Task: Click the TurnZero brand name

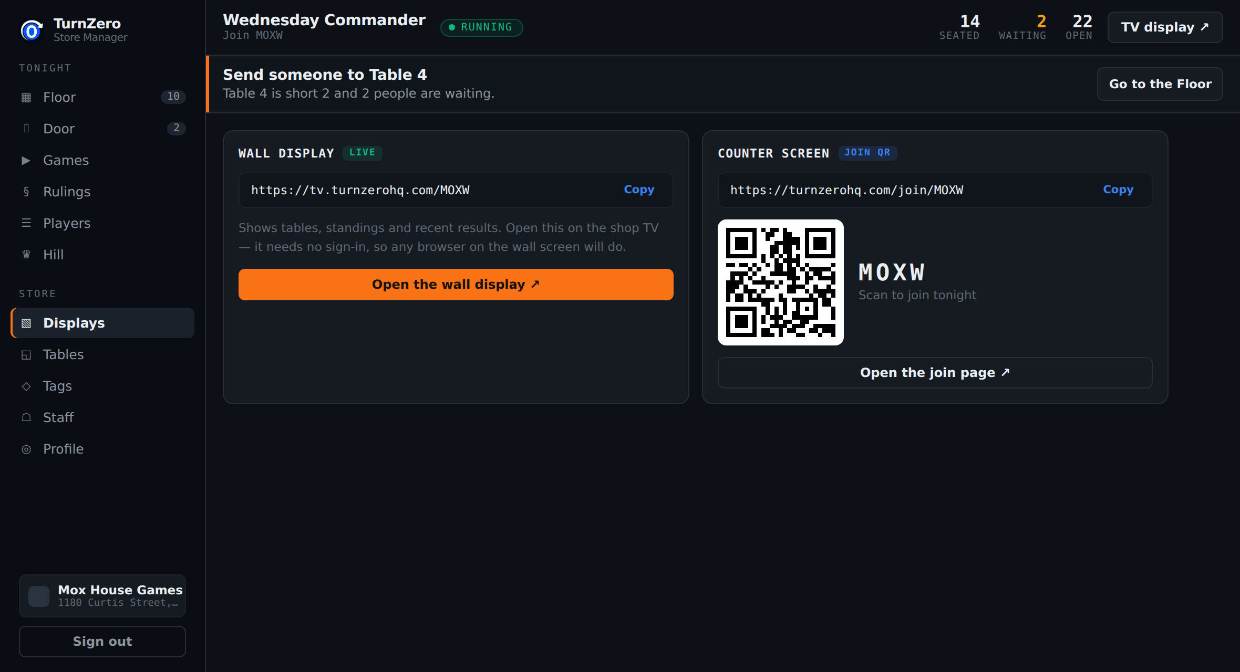Action: (87, 24)
